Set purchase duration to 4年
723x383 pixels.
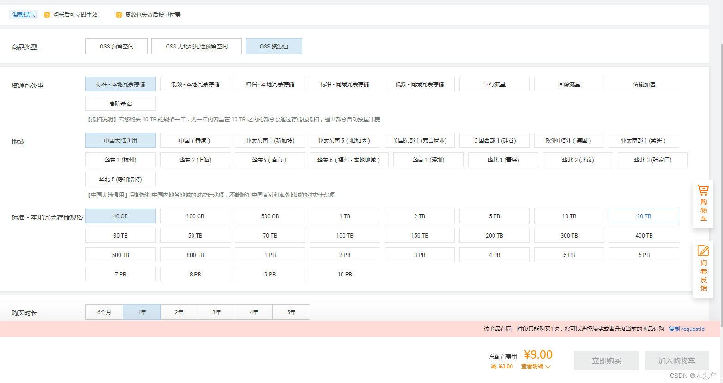(x=254, y=312)
